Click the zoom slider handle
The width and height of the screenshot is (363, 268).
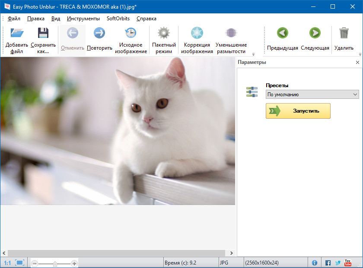[55, 263]
